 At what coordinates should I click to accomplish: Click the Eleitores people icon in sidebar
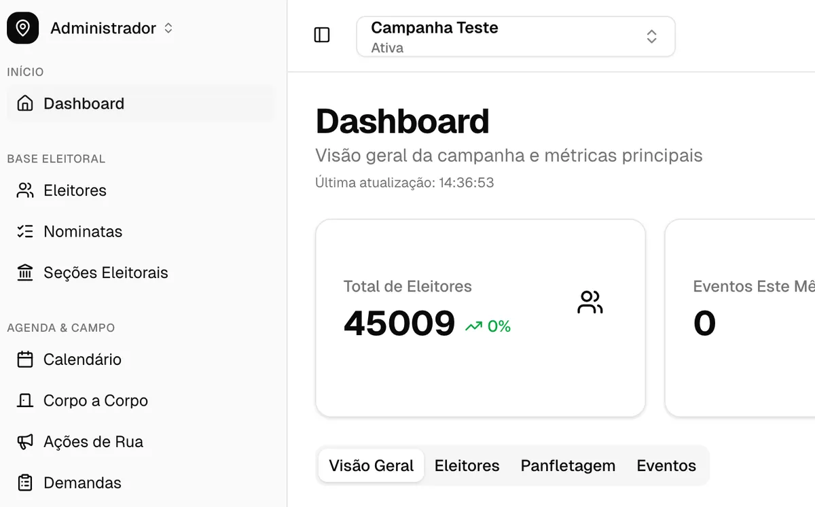(25, 190)
